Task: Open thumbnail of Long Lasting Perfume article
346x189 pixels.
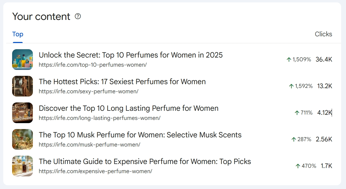Action: tap(23, 113)
